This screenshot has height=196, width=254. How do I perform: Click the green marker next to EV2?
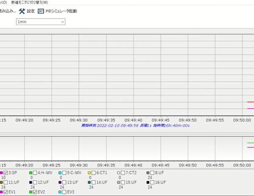tap(31, 192)
